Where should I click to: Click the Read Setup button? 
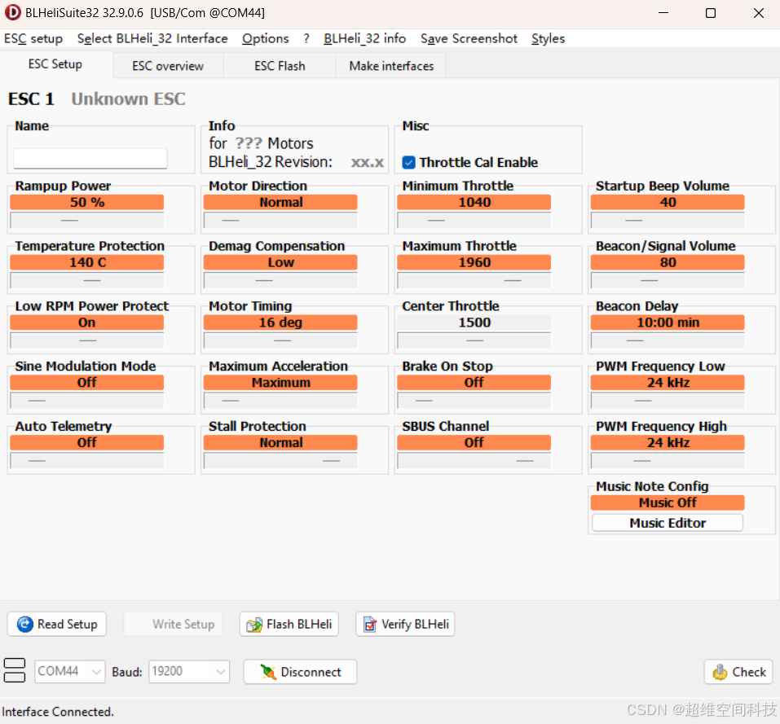tap(57, 624)
